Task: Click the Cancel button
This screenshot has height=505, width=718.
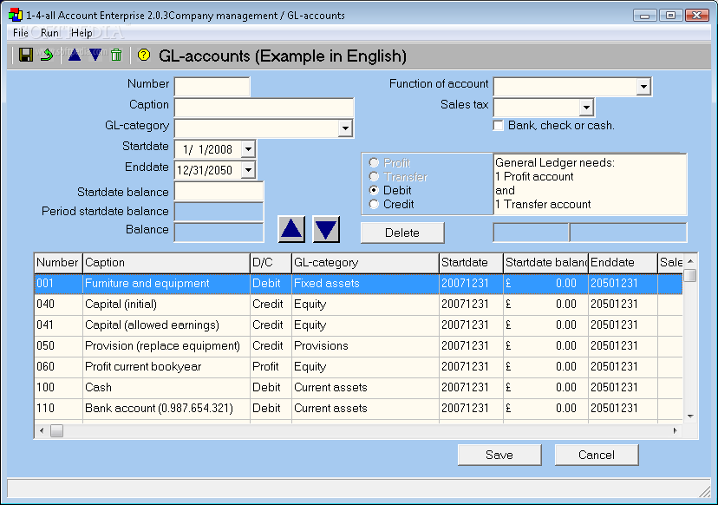Action: [x=596, y=455]
